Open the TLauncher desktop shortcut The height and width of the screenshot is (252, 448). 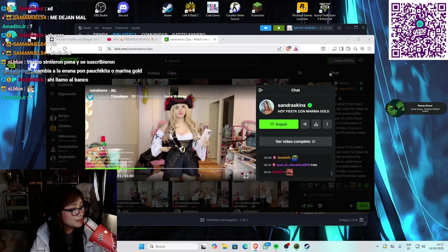click(257, 9)
